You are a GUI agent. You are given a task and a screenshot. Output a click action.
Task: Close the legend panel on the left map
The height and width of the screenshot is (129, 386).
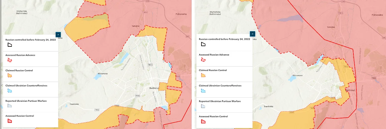pyautogui.click(x=58, y=34)
